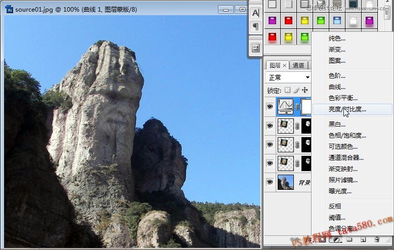Toggle the eye icon of the face layer just above 背景
394x250 pixels.
point(270,163)
